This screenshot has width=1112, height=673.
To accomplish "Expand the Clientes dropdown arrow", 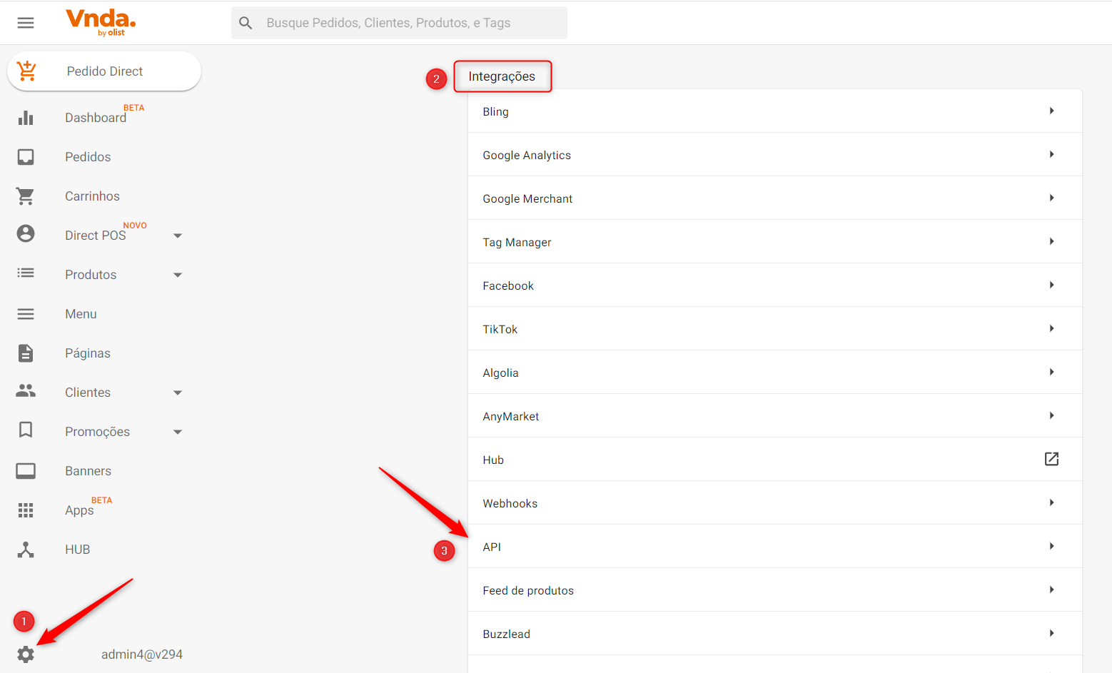I will coord(178,393).
